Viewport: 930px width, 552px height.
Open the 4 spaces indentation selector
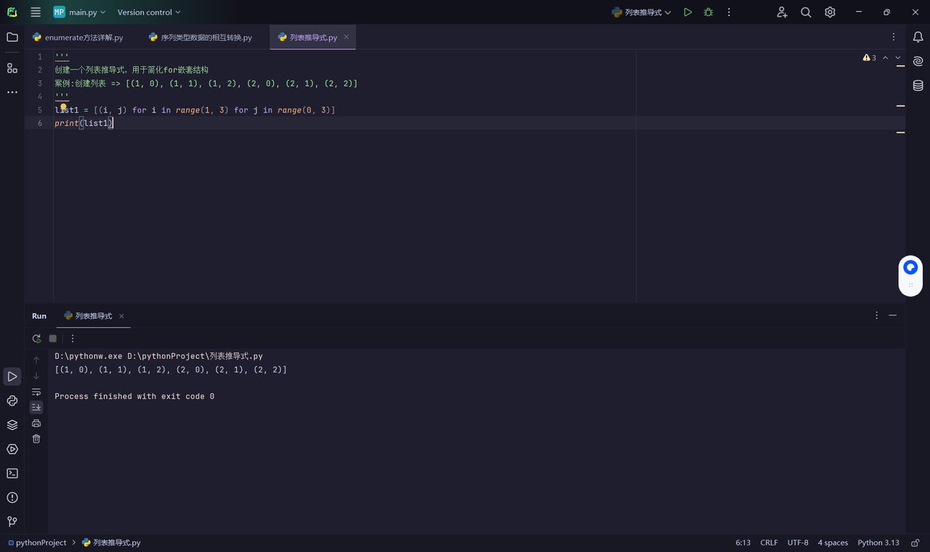point(833,543)
